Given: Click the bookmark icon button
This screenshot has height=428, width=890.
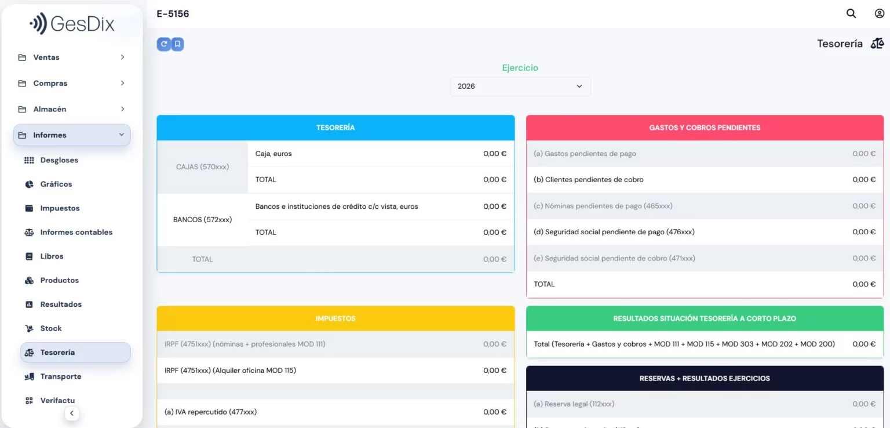Looking at the screenshot, I should tap(177, 44).
